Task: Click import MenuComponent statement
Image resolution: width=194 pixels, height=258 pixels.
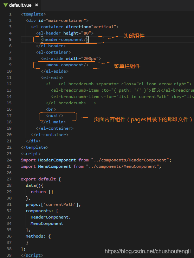Action: 91,166
